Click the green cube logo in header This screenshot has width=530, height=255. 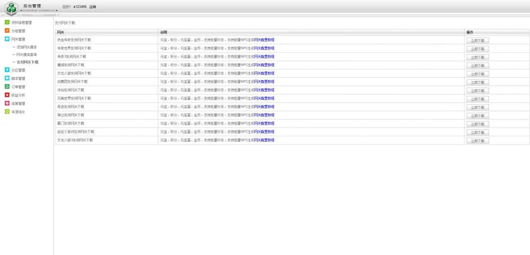pos(11,8)
